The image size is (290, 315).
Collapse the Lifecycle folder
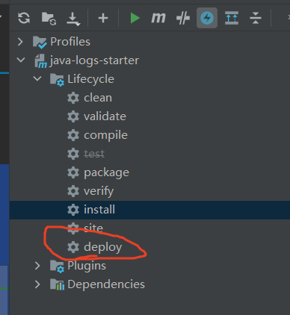(37, 78)
